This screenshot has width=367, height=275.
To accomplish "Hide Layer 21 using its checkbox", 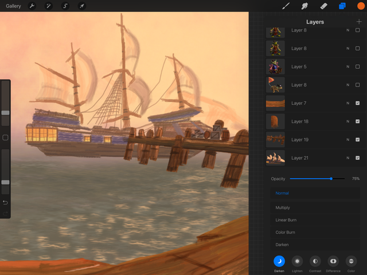I will pos(357,158).
